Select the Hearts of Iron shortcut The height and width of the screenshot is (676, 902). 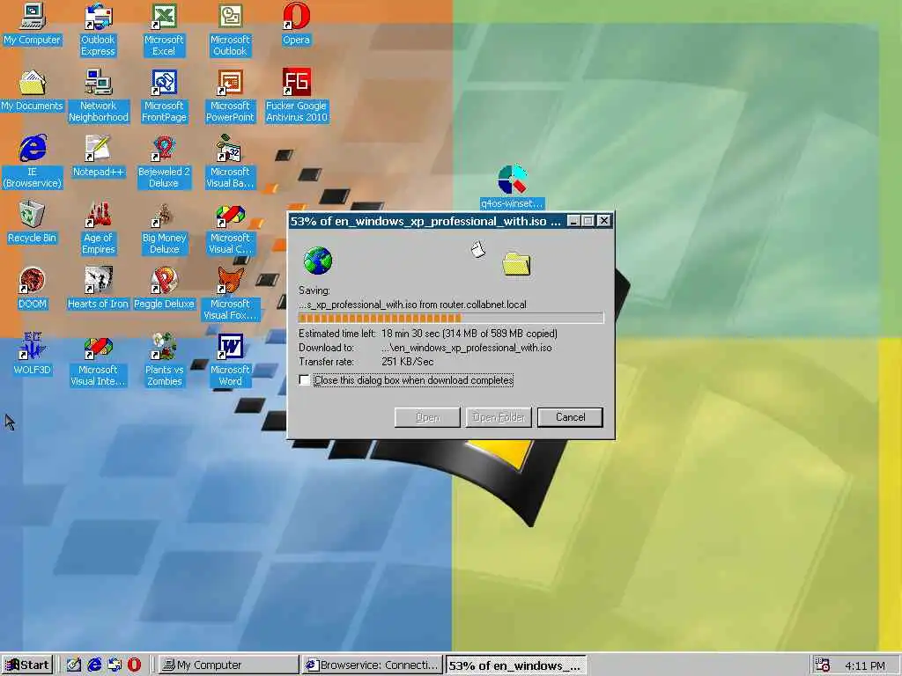click(99, 289)
